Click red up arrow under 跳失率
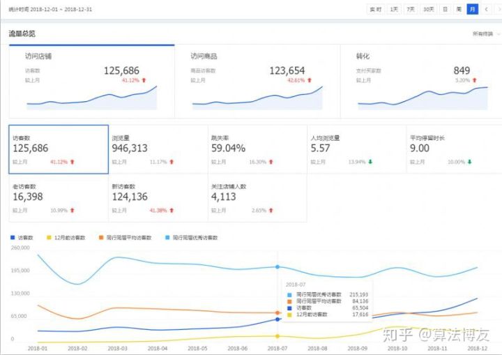 [x=271, y=162]
